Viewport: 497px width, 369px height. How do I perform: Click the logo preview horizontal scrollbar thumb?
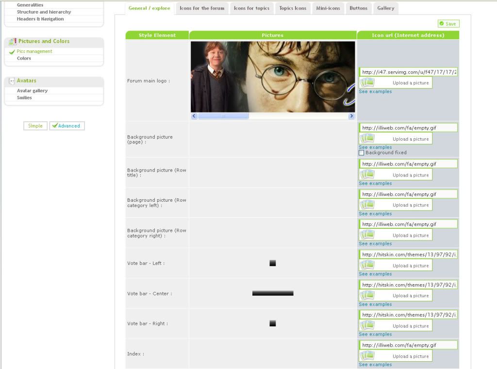(223, 116)
